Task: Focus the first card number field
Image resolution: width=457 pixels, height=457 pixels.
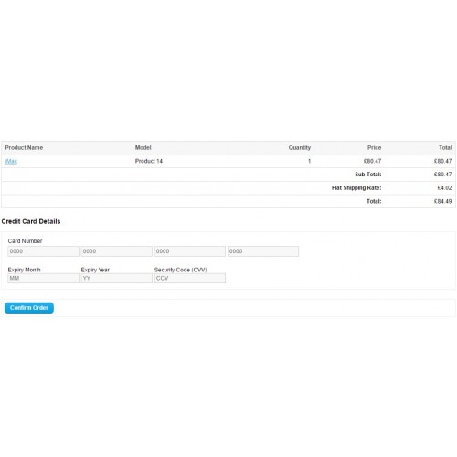Action: [x=43, y=251]
